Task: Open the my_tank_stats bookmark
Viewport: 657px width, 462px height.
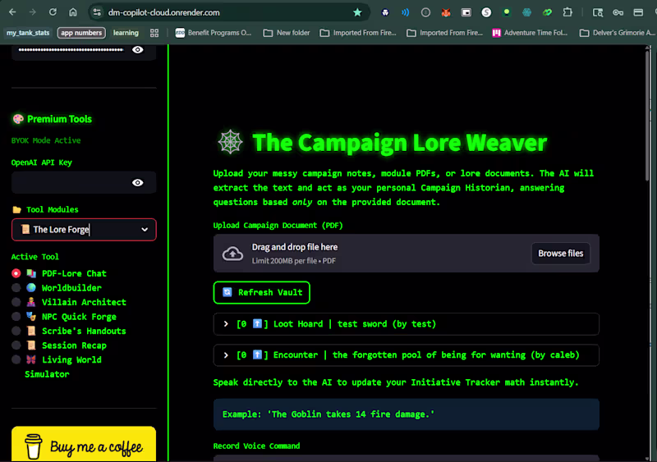Action: (28, 33)
